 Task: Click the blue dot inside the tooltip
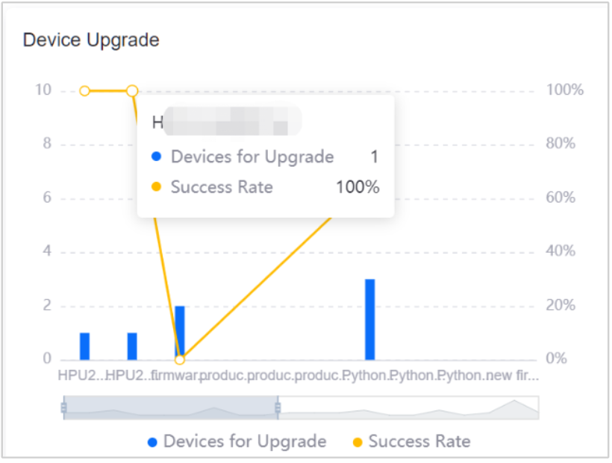(x=157, y=157)
